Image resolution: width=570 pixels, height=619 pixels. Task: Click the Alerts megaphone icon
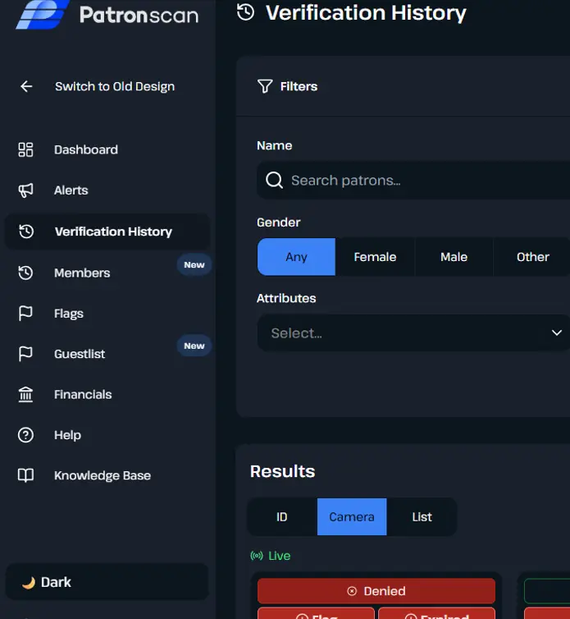coord(25,190)
